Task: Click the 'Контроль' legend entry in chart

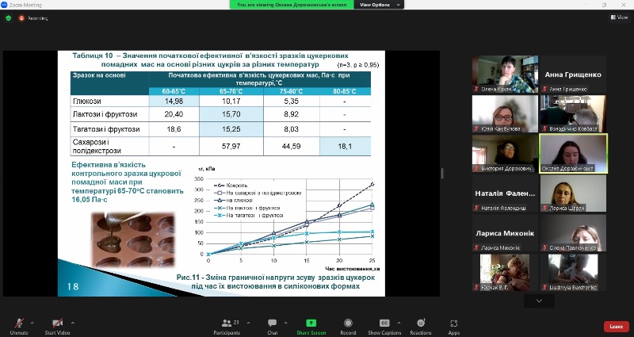Action: [237, 186]
